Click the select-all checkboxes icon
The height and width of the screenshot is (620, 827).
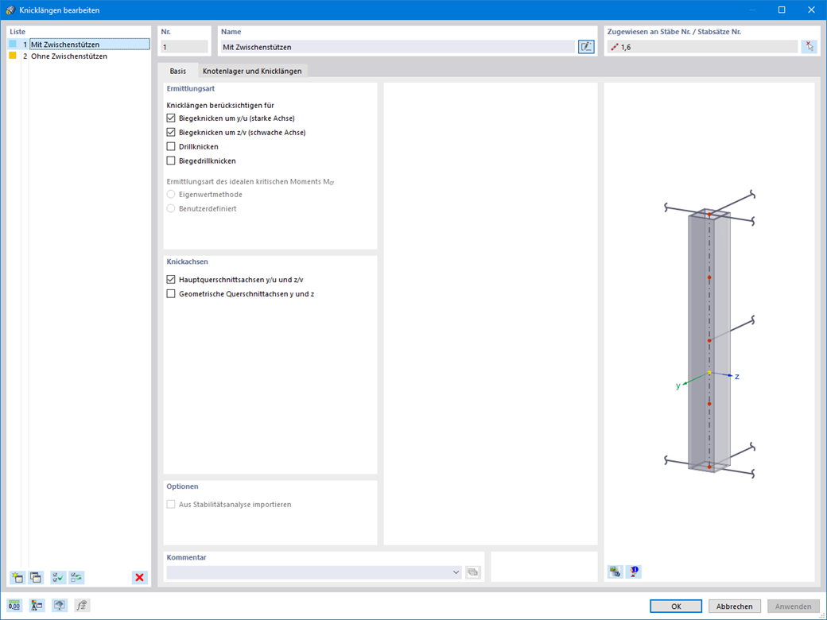pyautogui.click(x=56, y=577)
